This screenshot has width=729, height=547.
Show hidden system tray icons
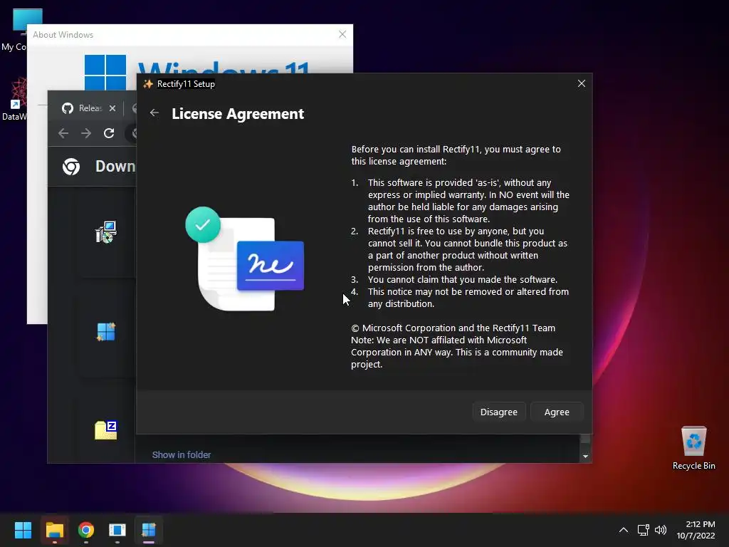tap(624, 530)
